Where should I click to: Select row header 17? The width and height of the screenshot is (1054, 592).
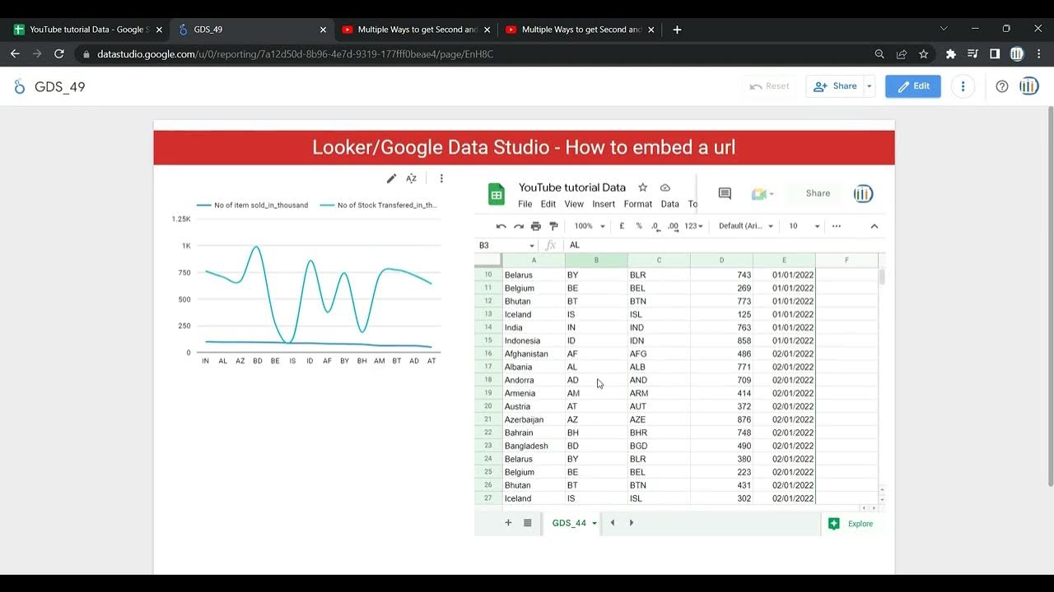[x=488, y=367]
